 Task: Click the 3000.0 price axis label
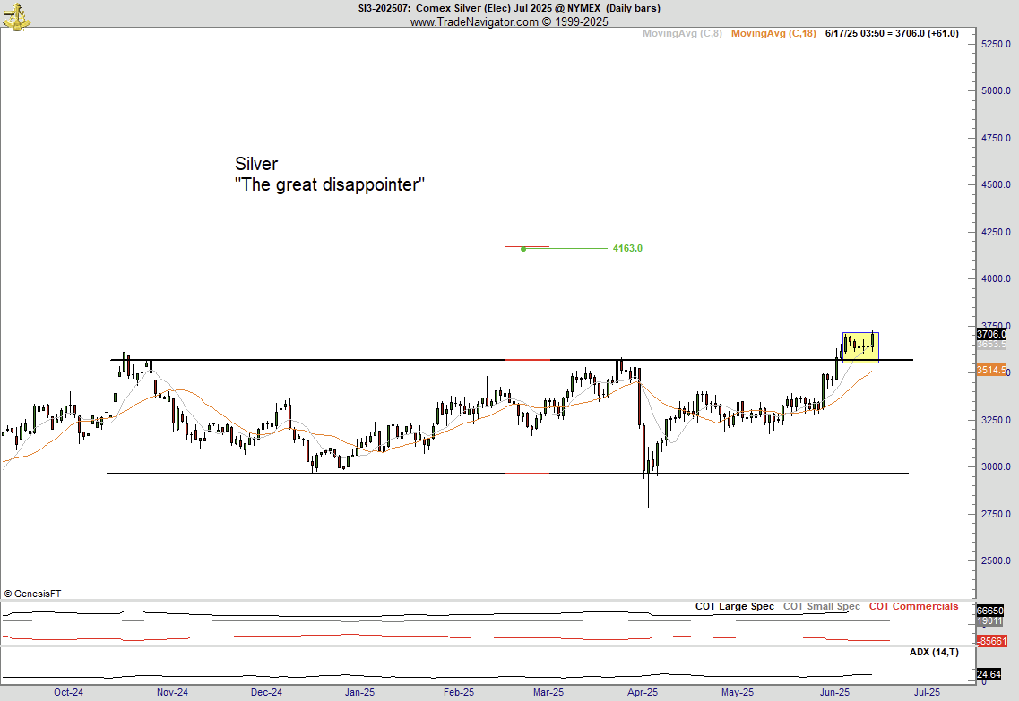point(996,466)
